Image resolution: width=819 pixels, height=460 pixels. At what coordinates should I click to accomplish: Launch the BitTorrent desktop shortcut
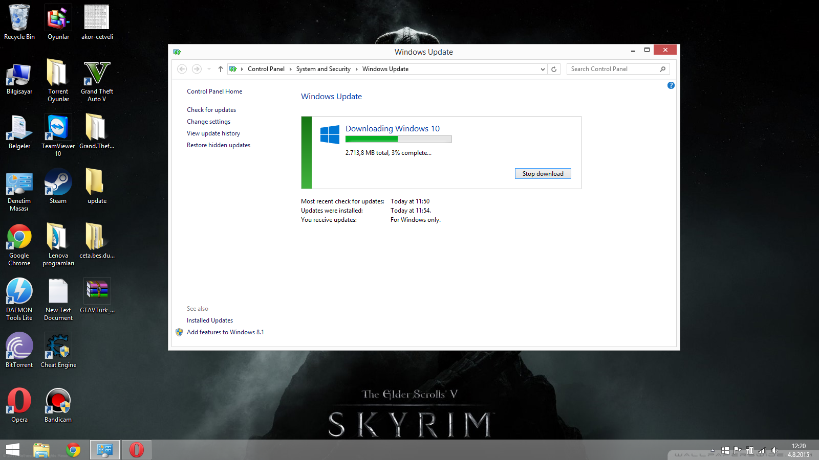19,350
